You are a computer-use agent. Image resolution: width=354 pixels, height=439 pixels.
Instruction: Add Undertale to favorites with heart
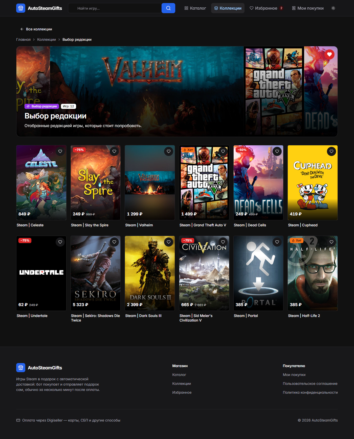coord(60,242)
